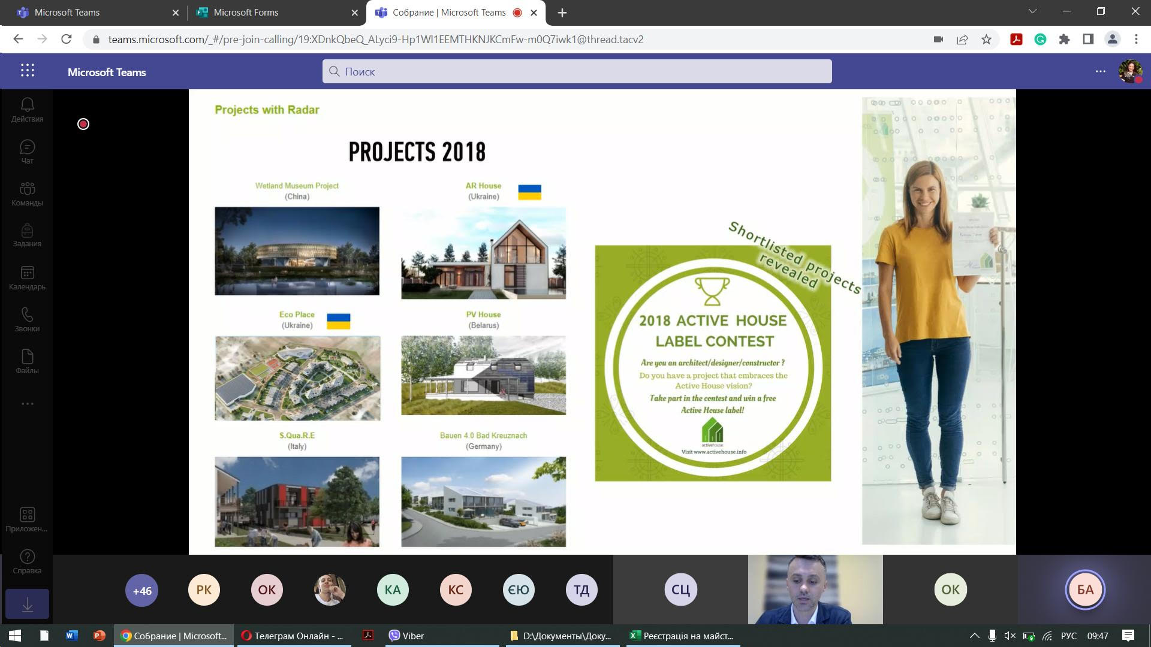Image resolution: width=1151 pixels, height=647 pixels.
Task: Bookmark this page with the star icon
Action: click(986, 40)
